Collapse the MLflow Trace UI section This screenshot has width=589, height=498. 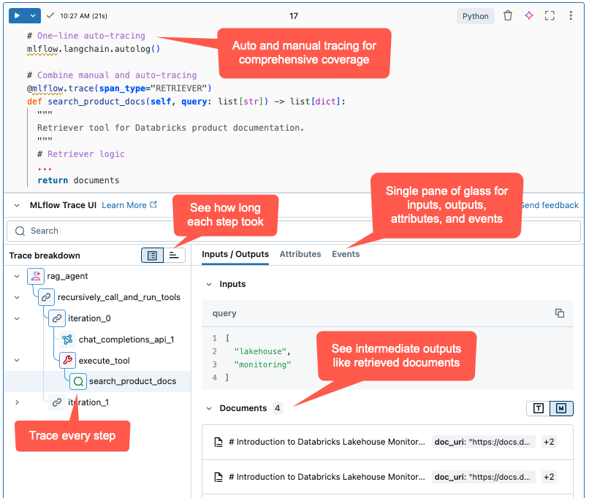coord(17,205)
